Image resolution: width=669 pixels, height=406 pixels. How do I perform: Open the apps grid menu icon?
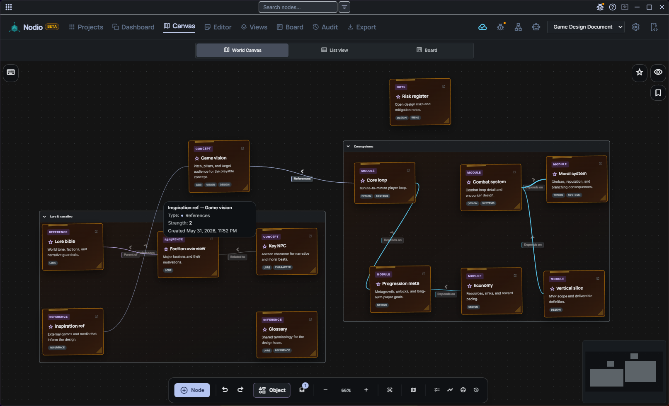tap(9, 7)
